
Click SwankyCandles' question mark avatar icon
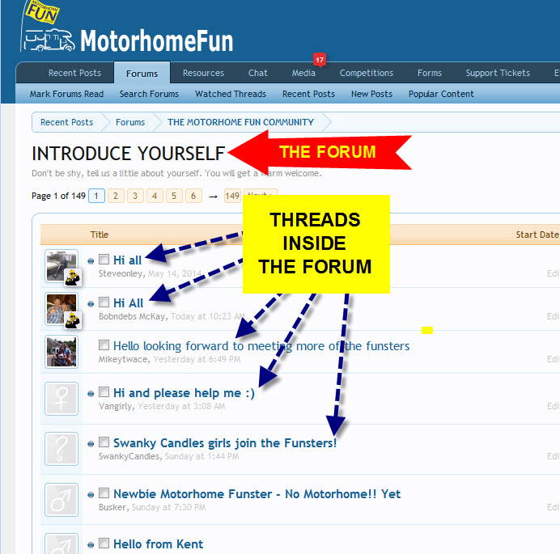tap(62, 449)
